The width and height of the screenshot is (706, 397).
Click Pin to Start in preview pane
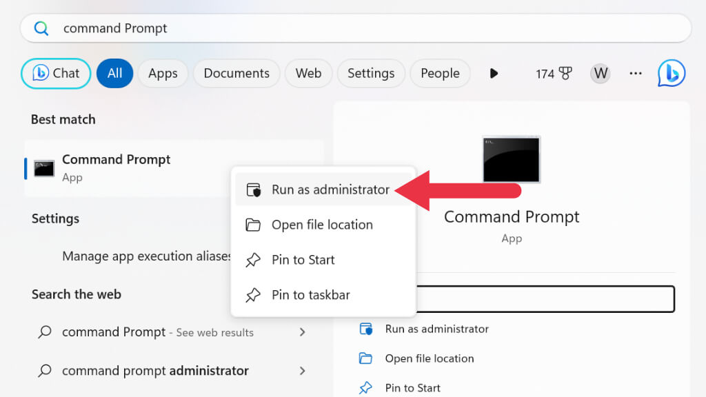pos(412,387)
